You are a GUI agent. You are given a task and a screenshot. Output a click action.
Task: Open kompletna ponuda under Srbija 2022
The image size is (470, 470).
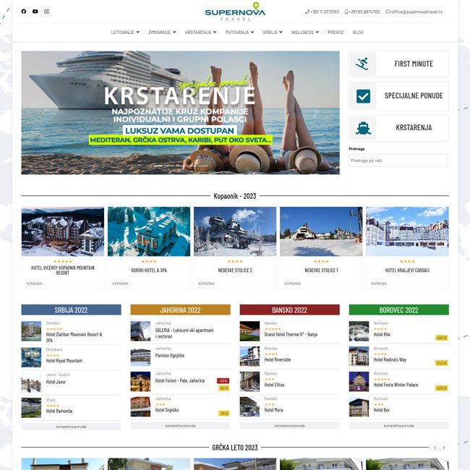(x=71, y=427)
